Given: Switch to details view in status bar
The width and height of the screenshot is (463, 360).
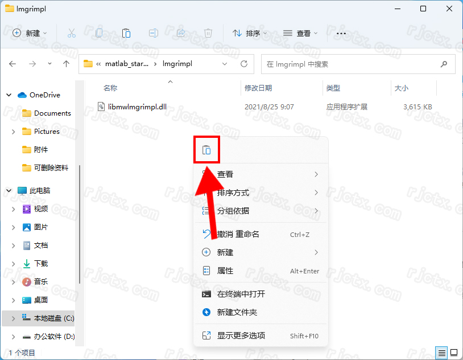Looking at the screenshot, I should click(x=441, y=353).
